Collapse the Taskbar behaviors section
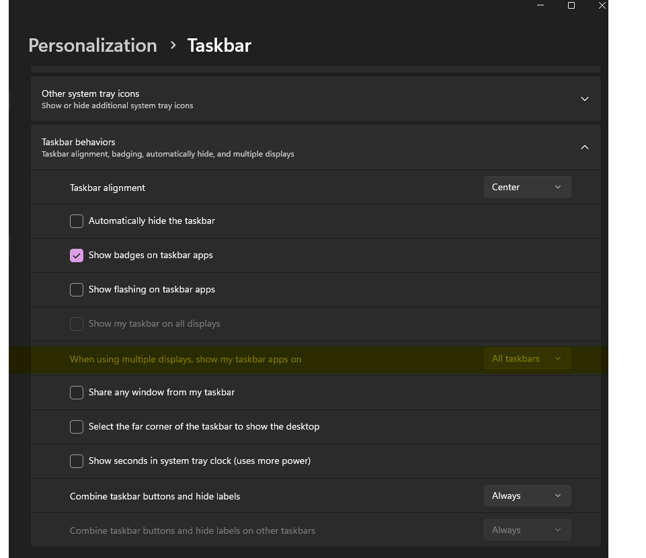The width and height of the screenshot is (646, 558). (x=584, y=147)
